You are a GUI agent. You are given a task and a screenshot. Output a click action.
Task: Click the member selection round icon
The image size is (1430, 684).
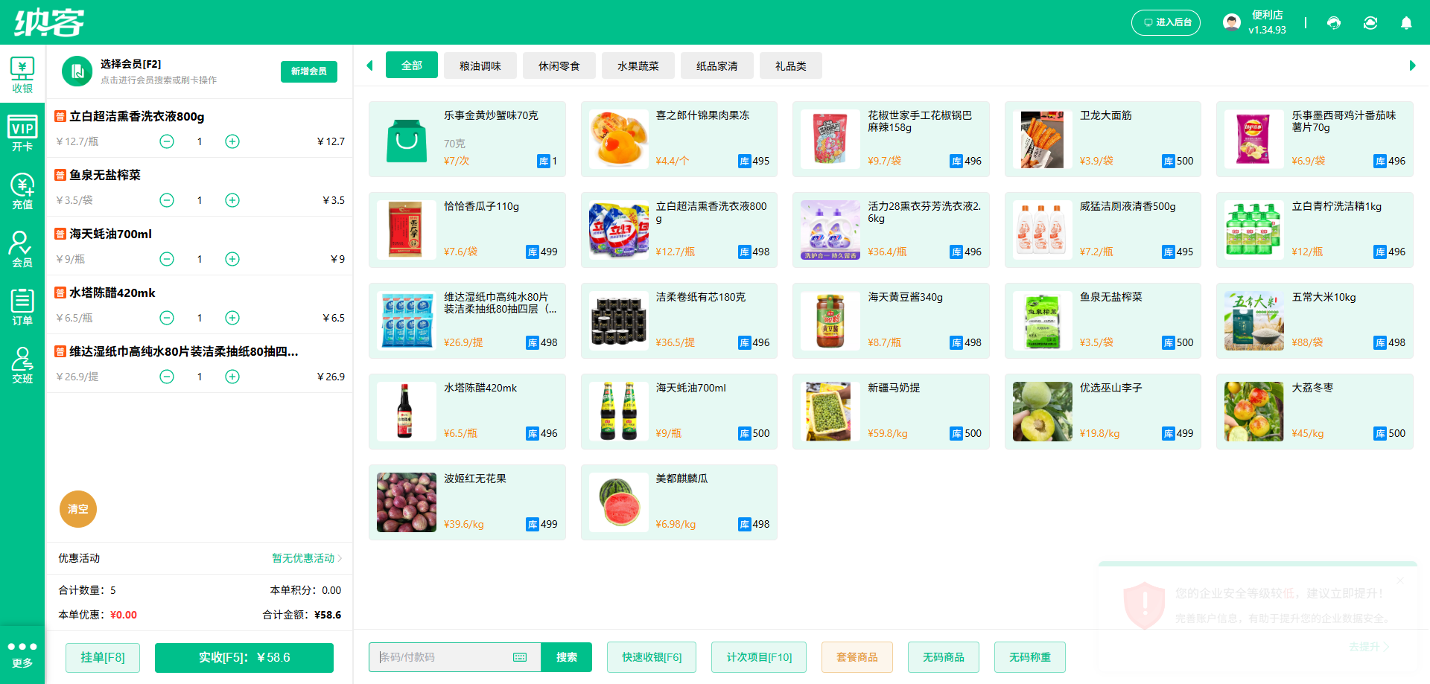point(77,71)
